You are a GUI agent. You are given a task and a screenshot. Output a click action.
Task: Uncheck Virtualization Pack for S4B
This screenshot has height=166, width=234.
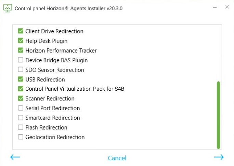pos(21,89)
